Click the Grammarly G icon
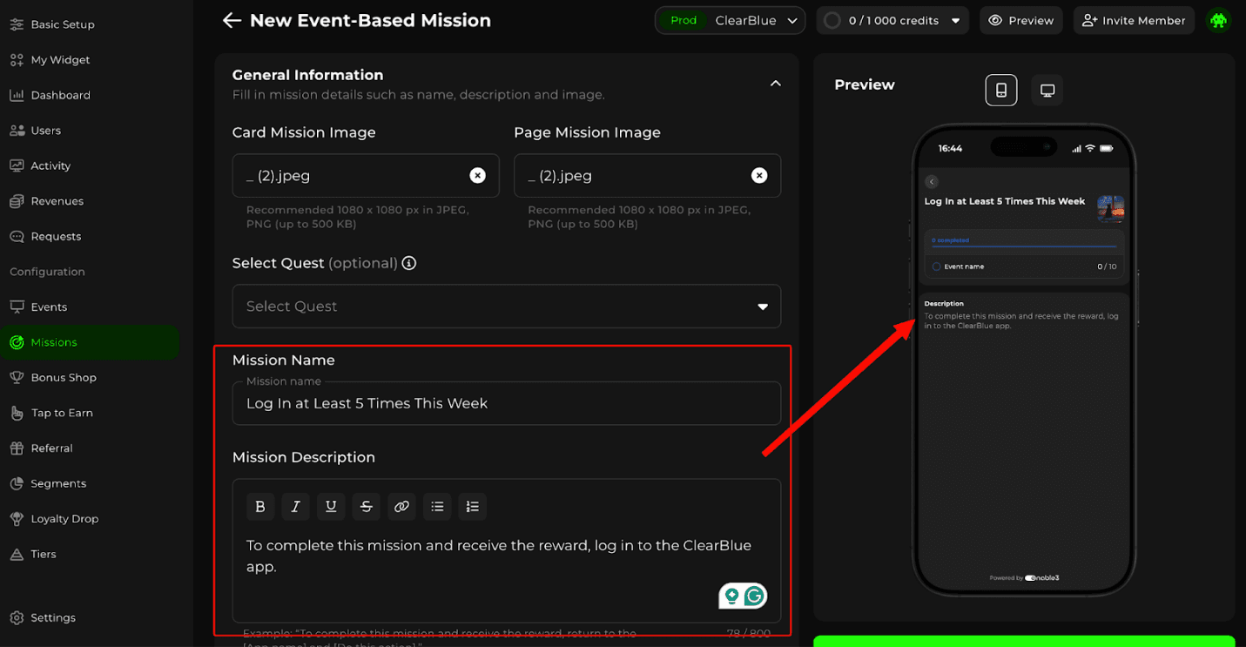The height and width of the screenshot is (647, 1246). click(x=755, y=596)
